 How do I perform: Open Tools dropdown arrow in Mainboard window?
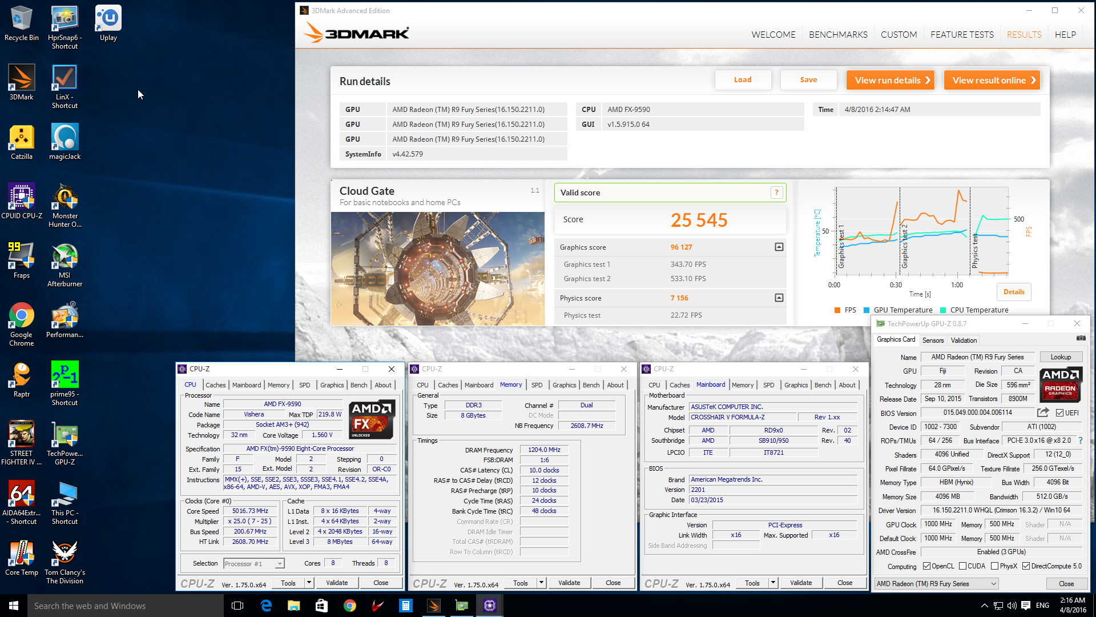pos(773,583)
